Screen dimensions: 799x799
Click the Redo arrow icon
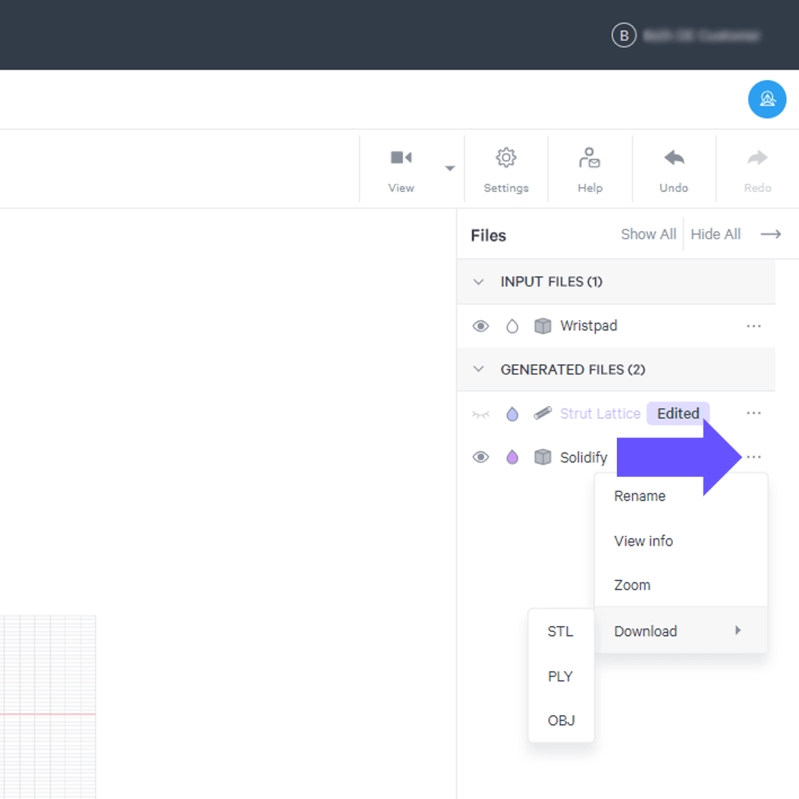pos(757,158)
